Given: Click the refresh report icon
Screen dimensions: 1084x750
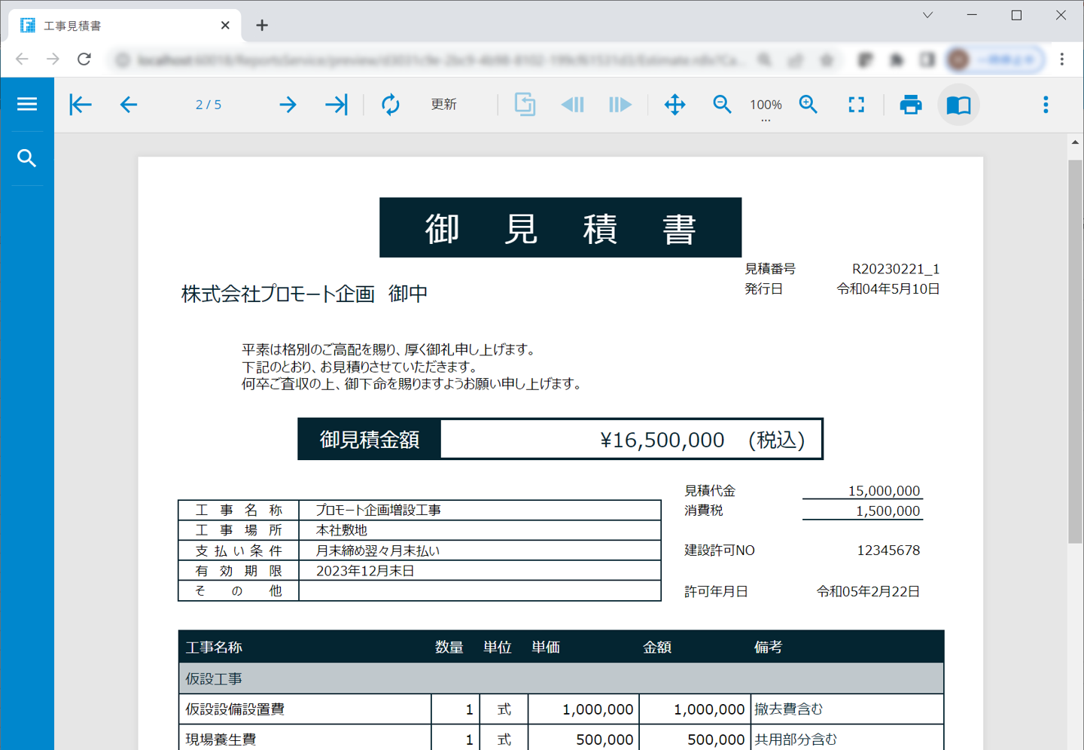Looking at the screenshot, I should (390, 105).
